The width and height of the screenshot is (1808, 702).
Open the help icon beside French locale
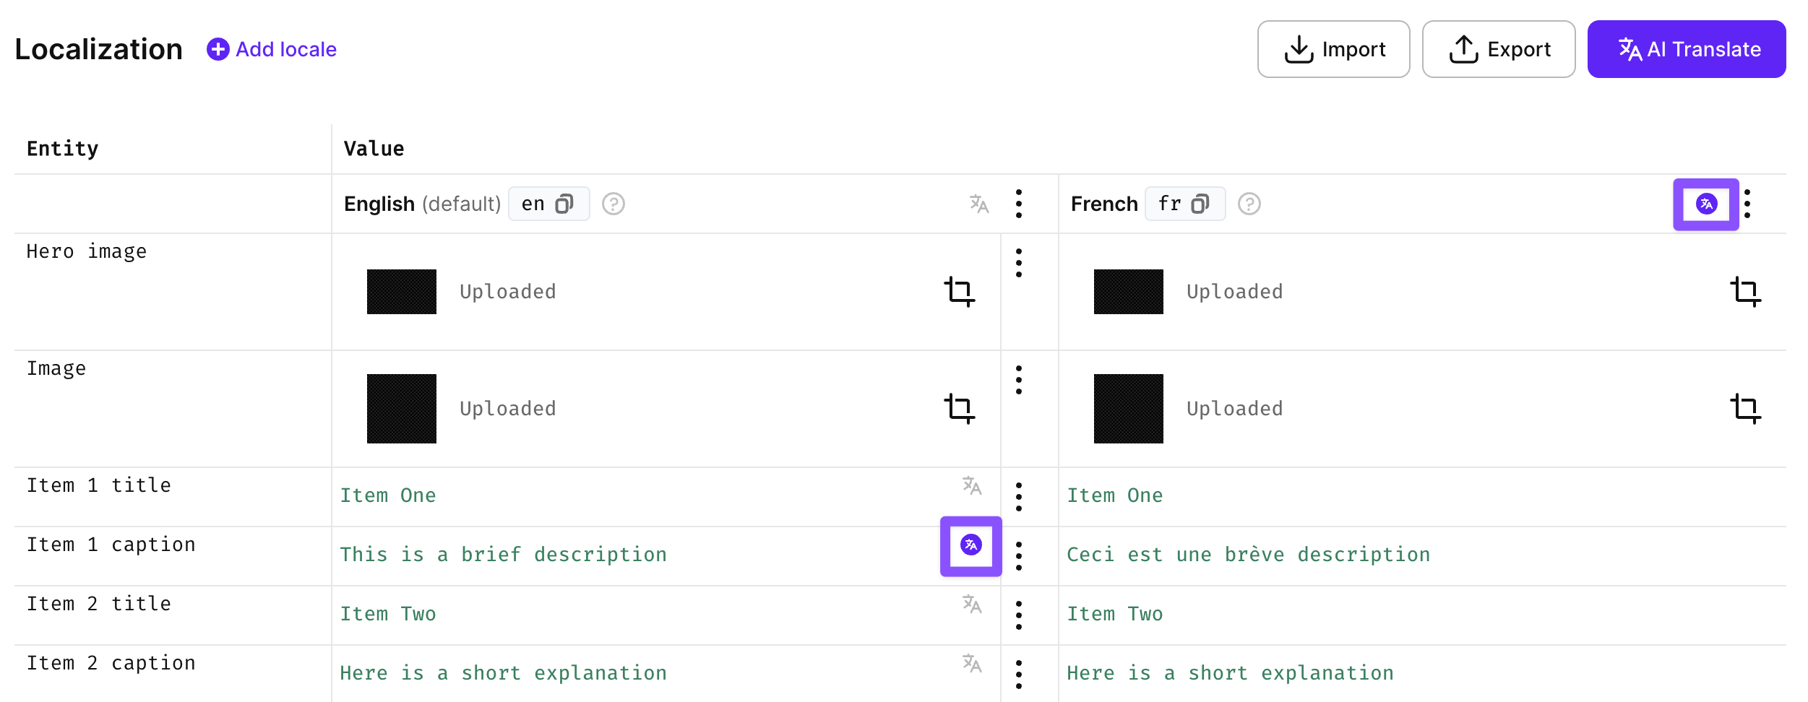1249,204
